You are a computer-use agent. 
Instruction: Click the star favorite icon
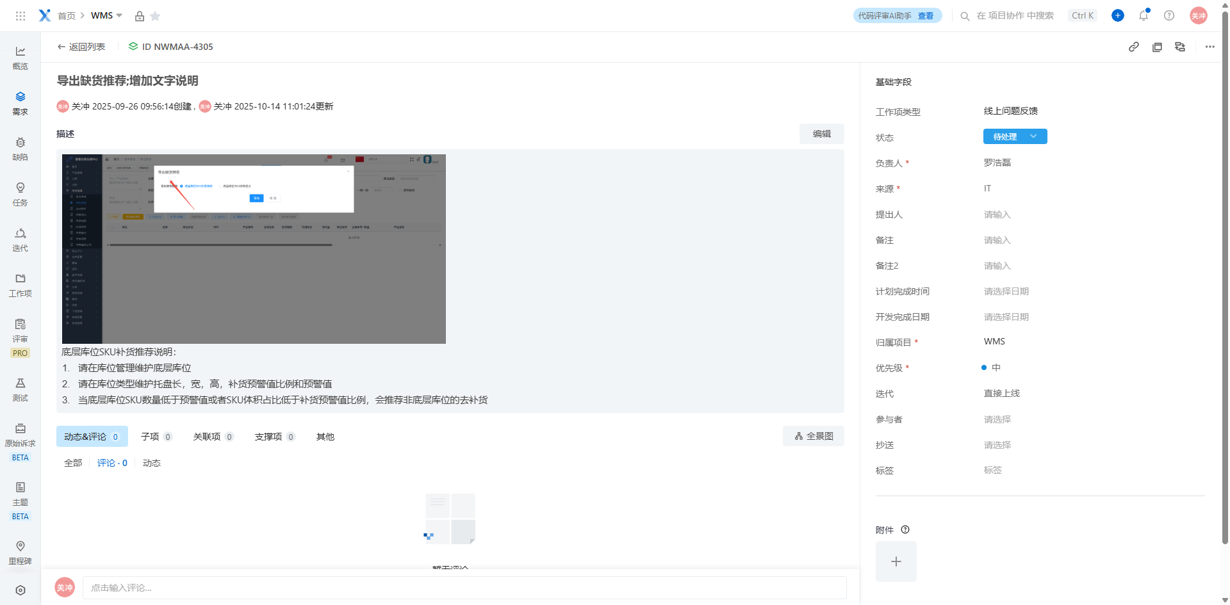[155, 16]
